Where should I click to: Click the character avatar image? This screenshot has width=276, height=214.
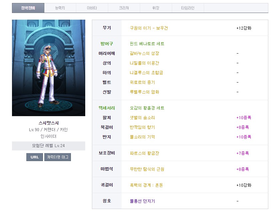coord(49,68)
